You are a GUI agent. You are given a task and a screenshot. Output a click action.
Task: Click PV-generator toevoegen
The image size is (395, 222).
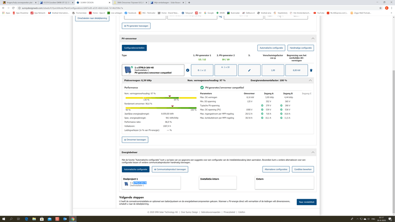136,26
